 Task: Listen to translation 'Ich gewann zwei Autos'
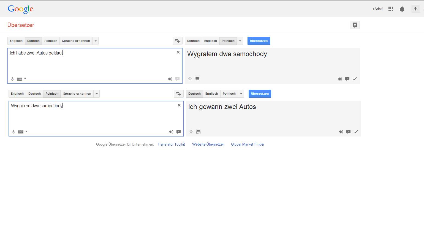[341, 132]
